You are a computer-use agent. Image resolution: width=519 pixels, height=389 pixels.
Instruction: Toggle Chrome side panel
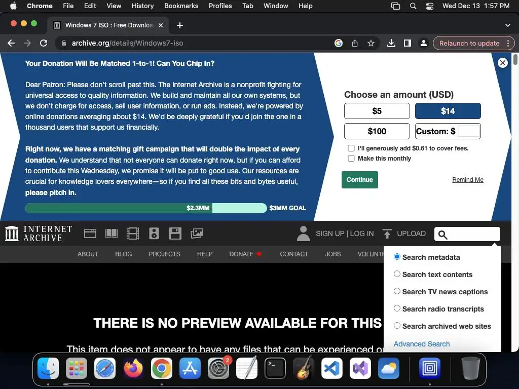pos(407,44)
